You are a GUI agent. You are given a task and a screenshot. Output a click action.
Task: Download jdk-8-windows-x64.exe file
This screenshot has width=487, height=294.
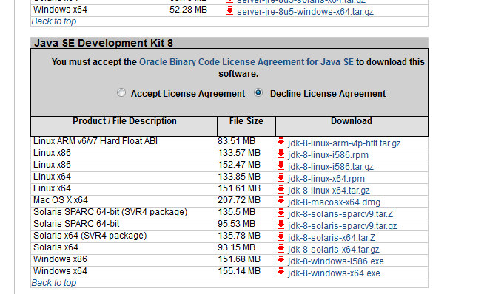334,273
